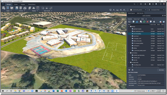This screenshot has width=167, height=95.
Task: Expand the Display group dropdown arrow
Action: [x=37, y=11]
